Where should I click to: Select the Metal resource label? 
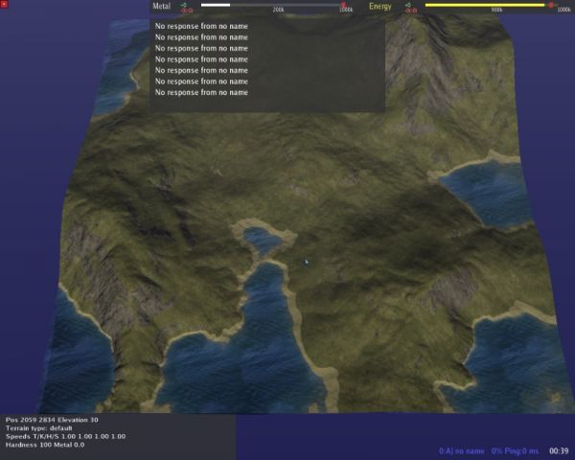coord(161,6)
